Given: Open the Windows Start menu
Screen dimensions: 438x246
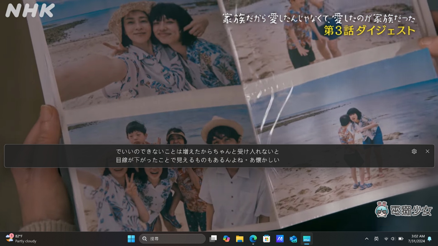Looking at the screenshot, I should 131,239.
